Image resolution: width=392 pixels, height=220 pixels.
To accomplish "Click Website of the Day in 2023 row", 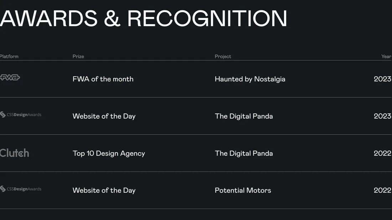I will (104, 116).
